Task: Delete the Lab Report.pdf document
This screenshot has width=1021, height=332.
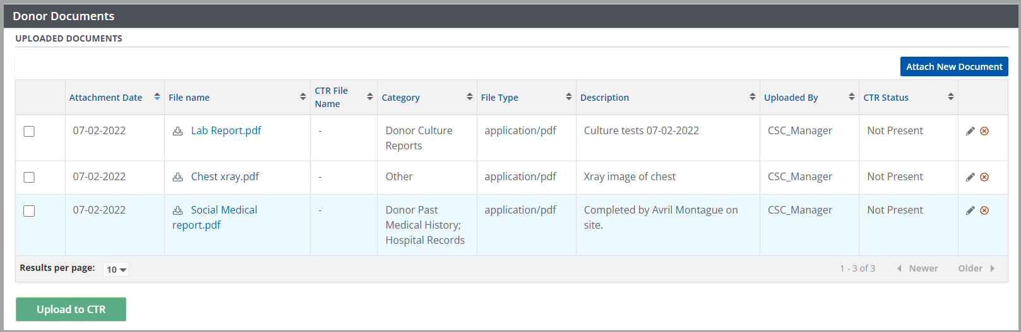Action: [984, 131]
